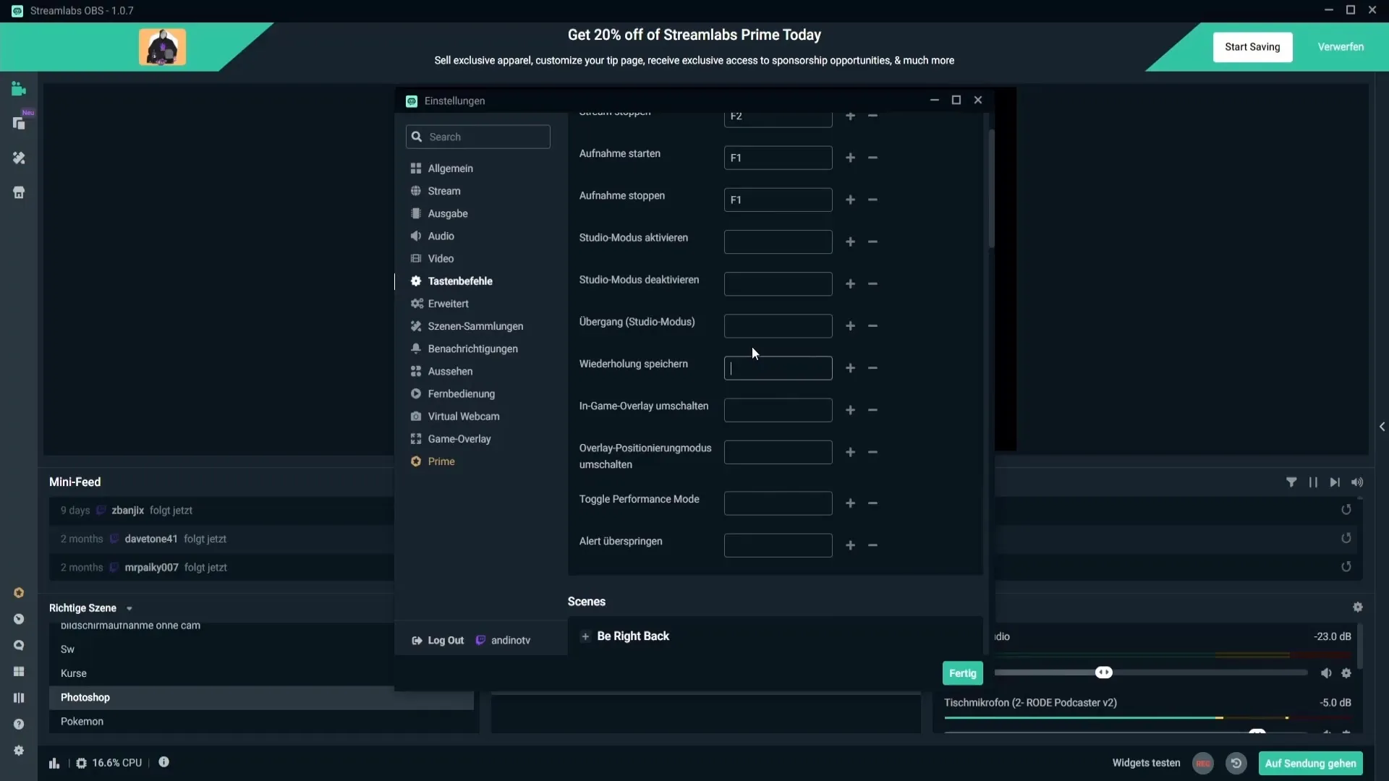Screen dimensions: 1389x781
Task: Replay the zbanjix follow alert
Action: click(x=1346, y=510)
